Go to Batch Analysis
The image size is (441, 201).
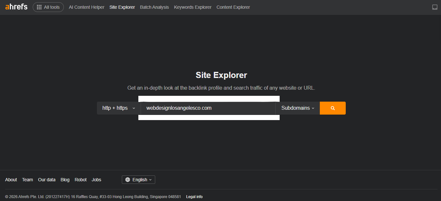point(154,7)
